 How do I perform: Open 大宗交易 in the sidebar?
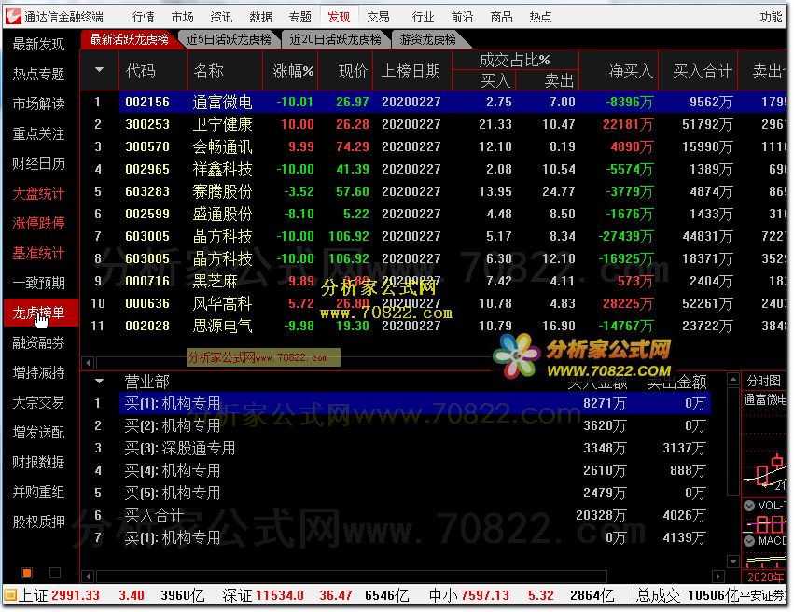click(x=38, y=402)
